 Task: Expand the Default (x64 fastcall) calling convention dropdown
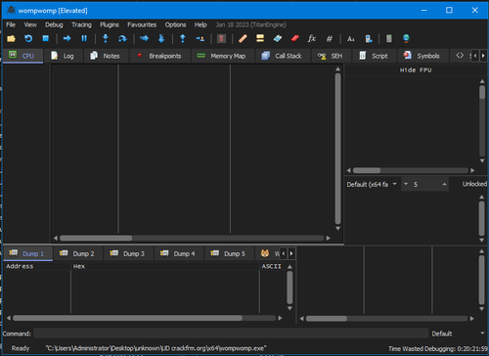click(x=372, y=185)
